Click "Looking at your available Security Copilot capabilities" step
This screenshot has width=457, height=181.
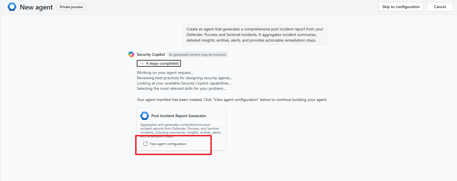click(184, 83)
